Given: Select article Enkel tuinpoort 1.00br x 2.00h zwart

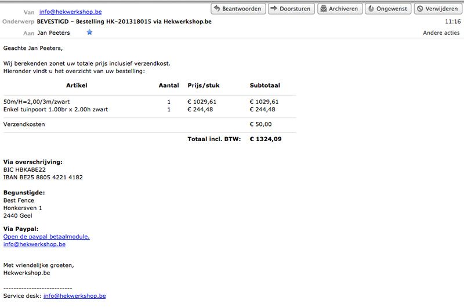Looking at the screenshot, I should pos(56,110).
